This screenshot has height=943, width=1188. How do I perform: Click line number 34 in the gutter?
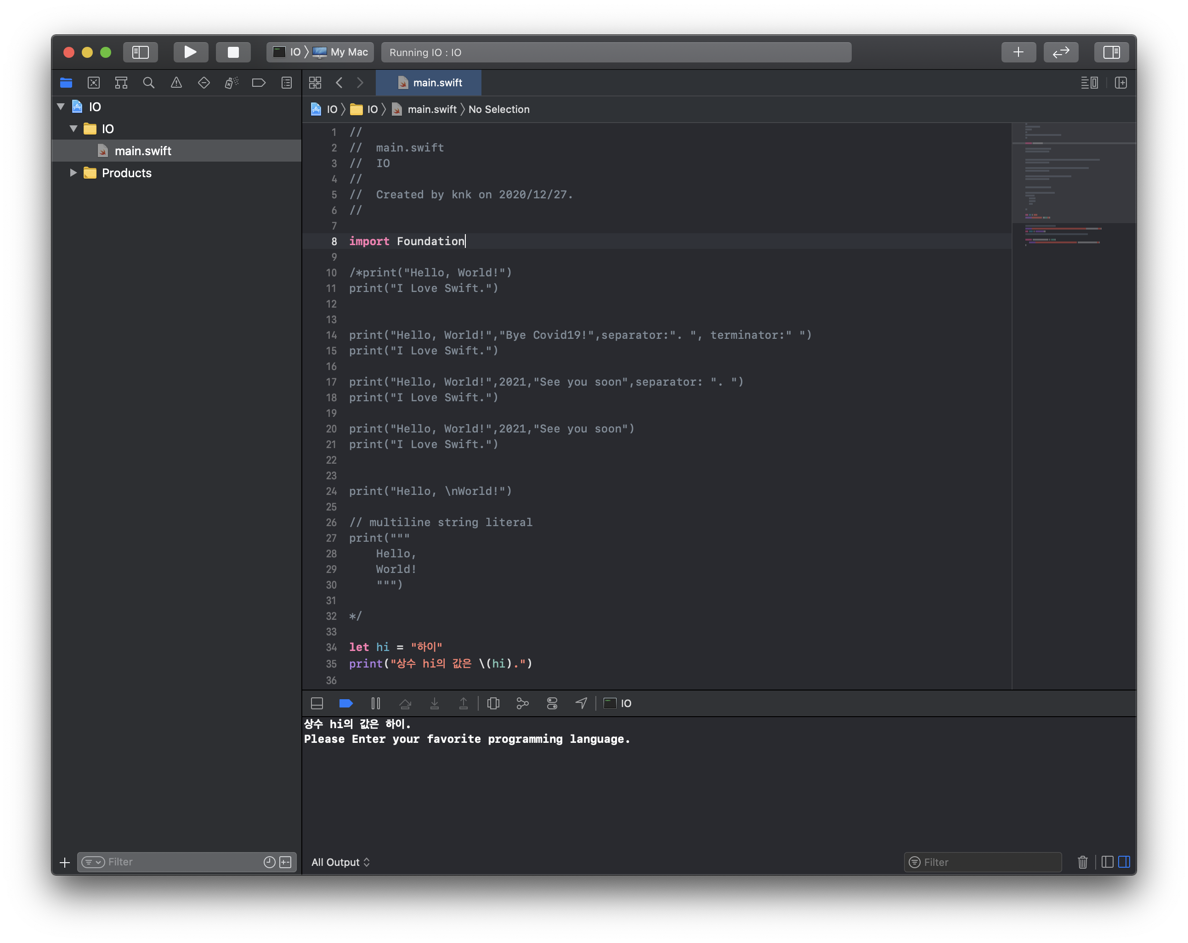coord(331,647)
